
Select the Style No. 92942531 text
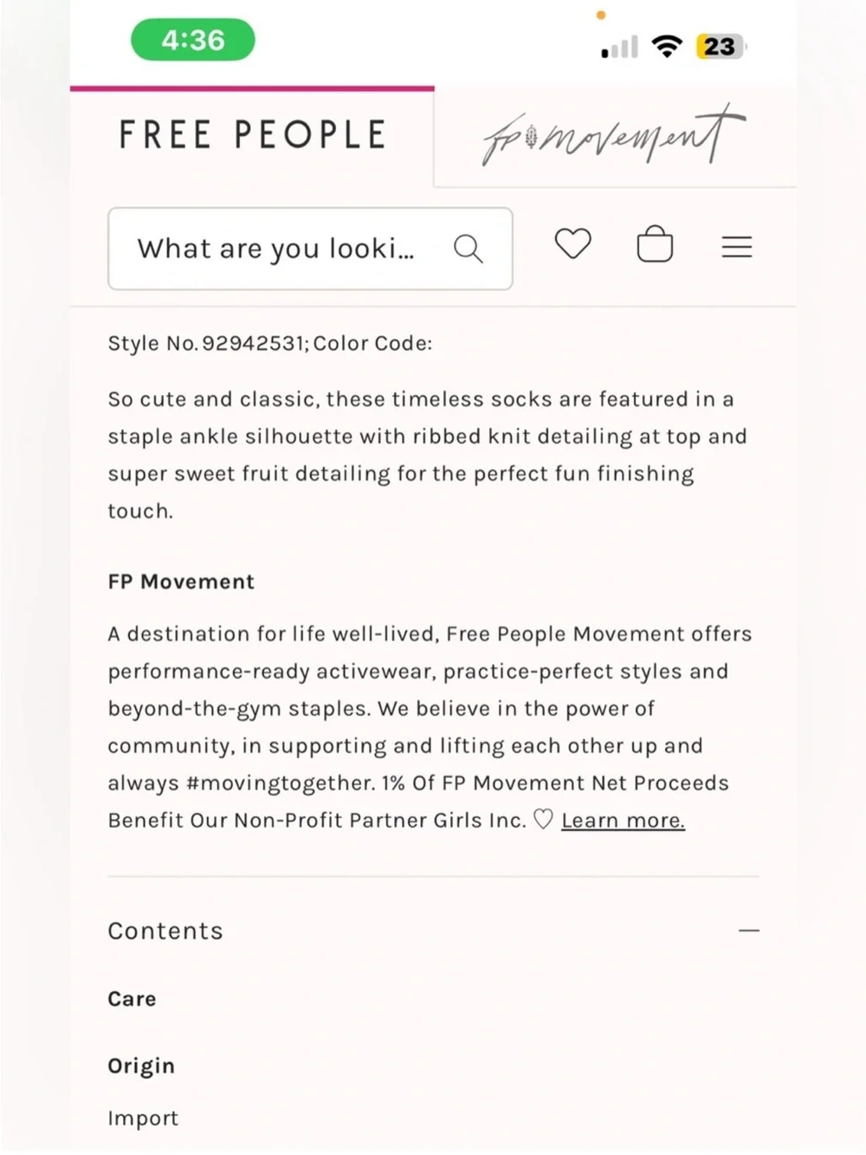coord(206,343)
